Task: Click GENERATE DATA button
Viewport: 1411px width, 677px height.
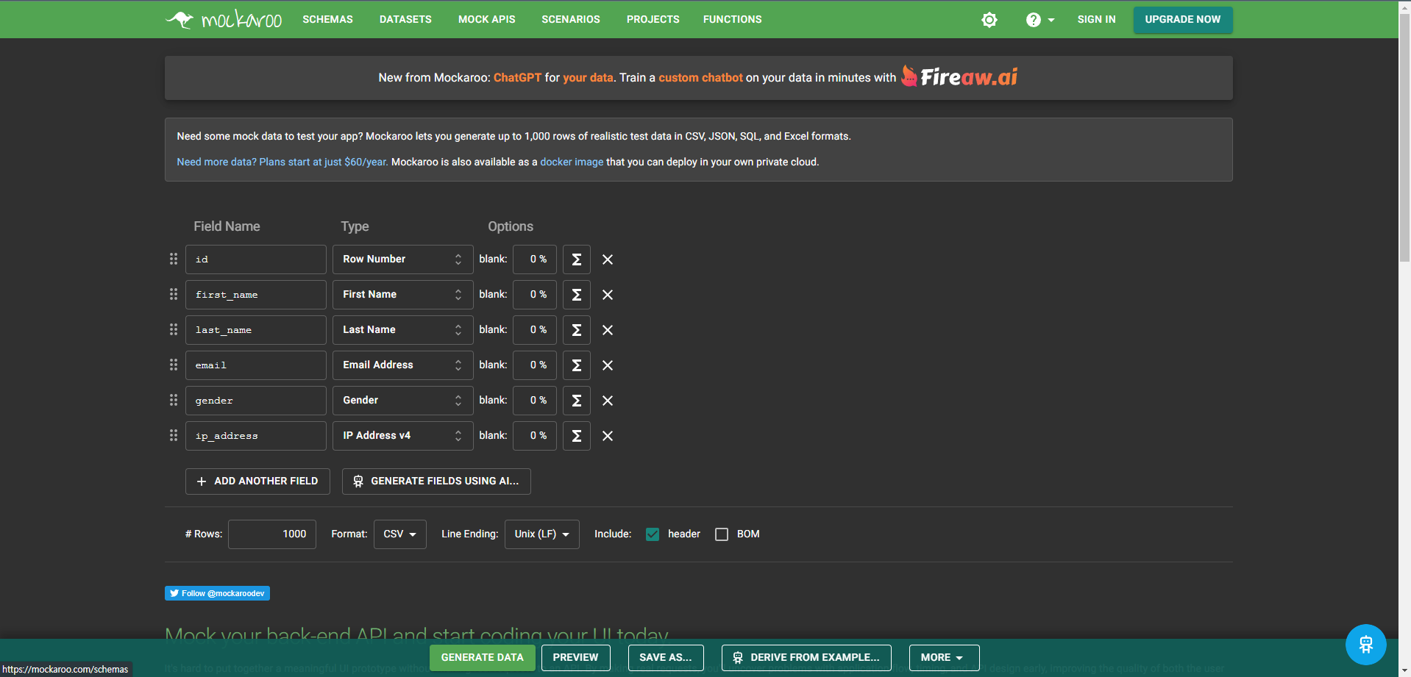Action: pos(482,658)
